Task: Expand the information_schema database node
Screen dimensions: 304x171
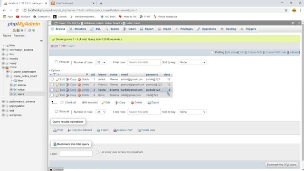Action: point(3,50)
